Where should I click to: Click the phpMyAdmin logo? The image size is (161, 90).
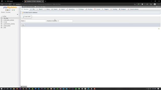[10, 7]
